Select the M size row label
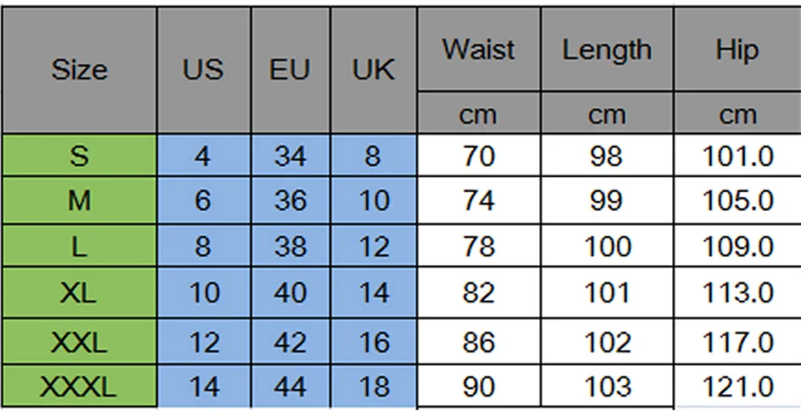 [x=79, y=201]
